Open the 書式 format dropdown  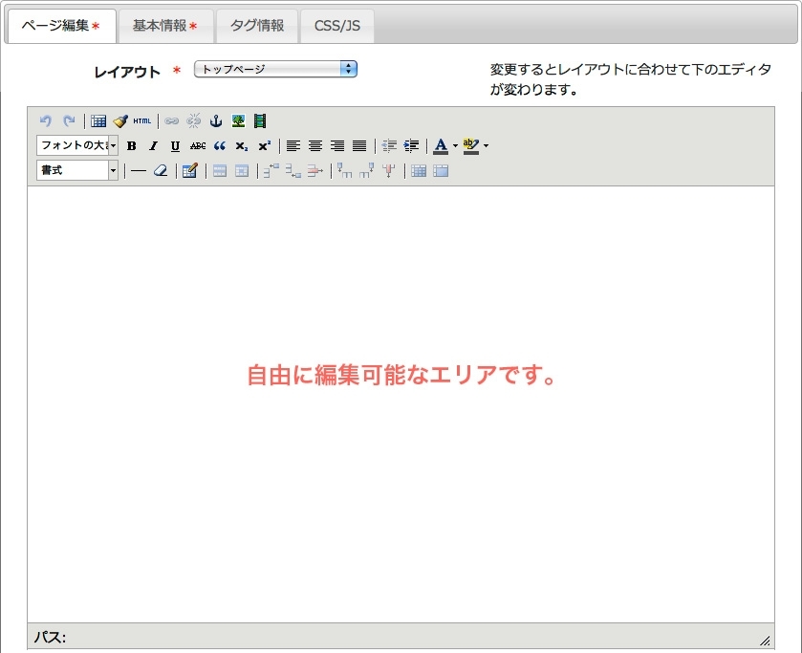[76, 170]
